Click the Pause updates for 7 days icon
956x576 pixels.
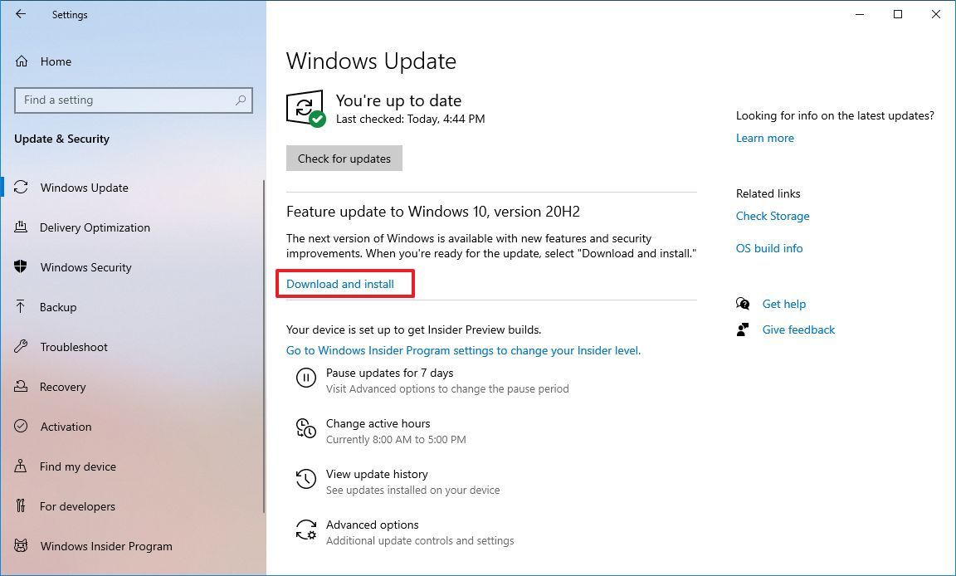pyautogui.click(x=306, y=378)
